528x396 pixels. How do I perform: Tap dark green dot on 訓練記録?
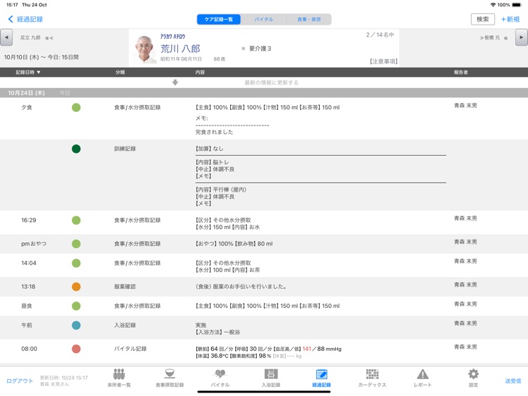pyautogui.click(x=76, y=149)
